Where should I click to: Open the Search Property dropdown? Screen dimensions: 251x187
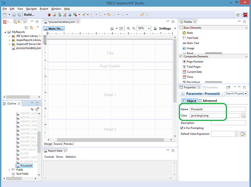236,93
